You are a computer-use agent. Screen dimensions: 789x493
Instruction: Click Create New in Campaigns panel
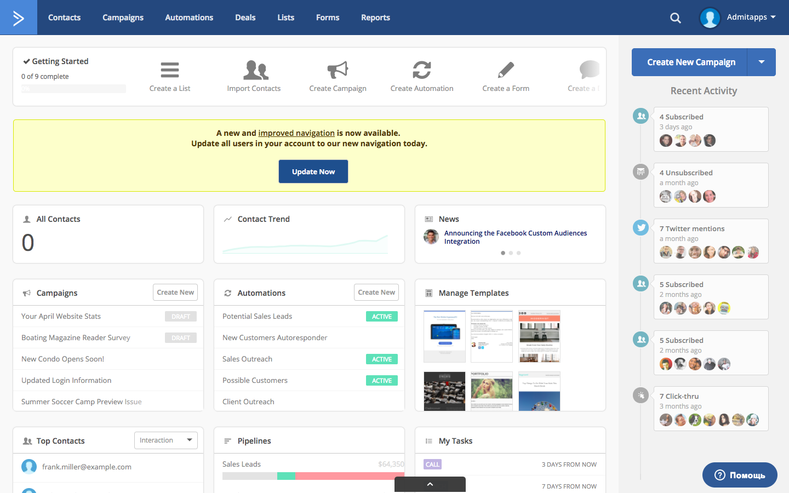(x=175, y=293)
